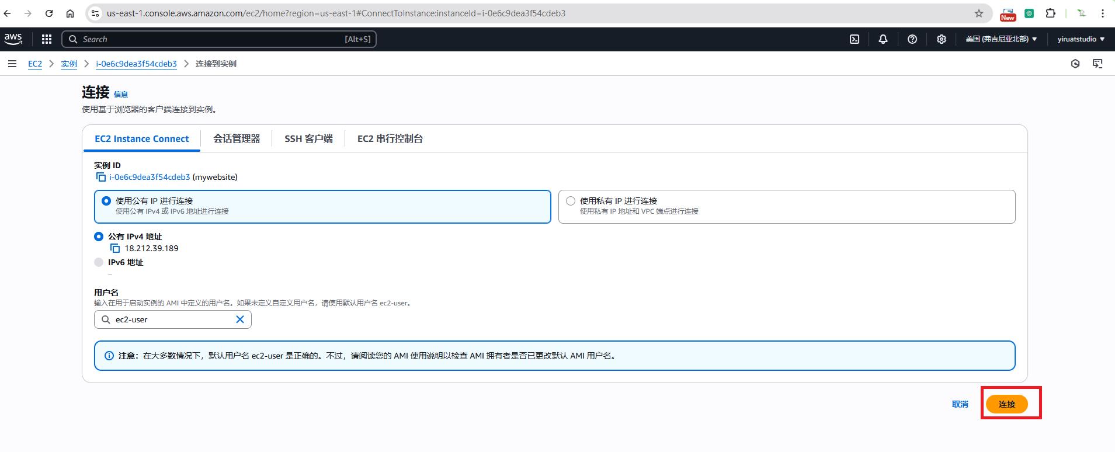Select the connect using public IP option
This screenshot has width=1115, height=452.
click(322, 206)
